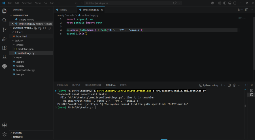Image resolution: width=255 pixels, height=140 pixels.
Task: Toggle the primary side bar visibility
Action: (x=225, y=3)
